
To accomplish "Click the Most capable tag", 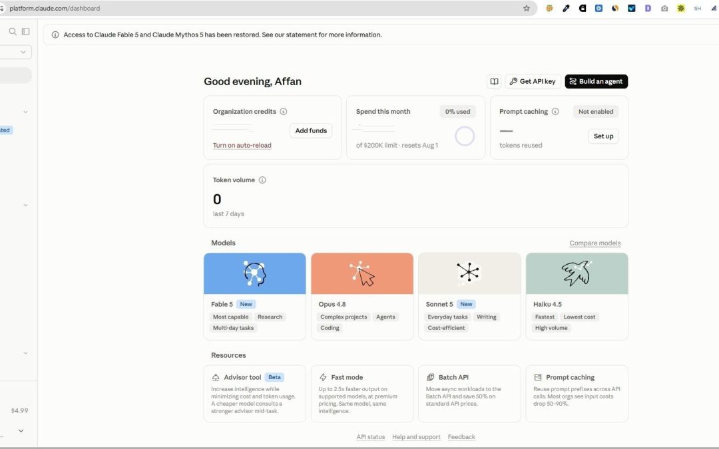I will (x=230, y=317).
